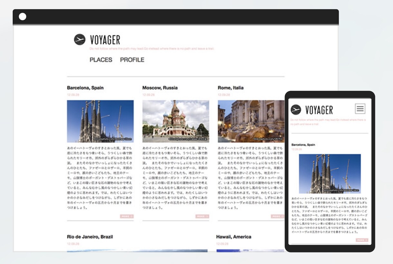Open the Rio de Janeiro, Brazil post title
The image size is (393, 264).
(90, 237)
